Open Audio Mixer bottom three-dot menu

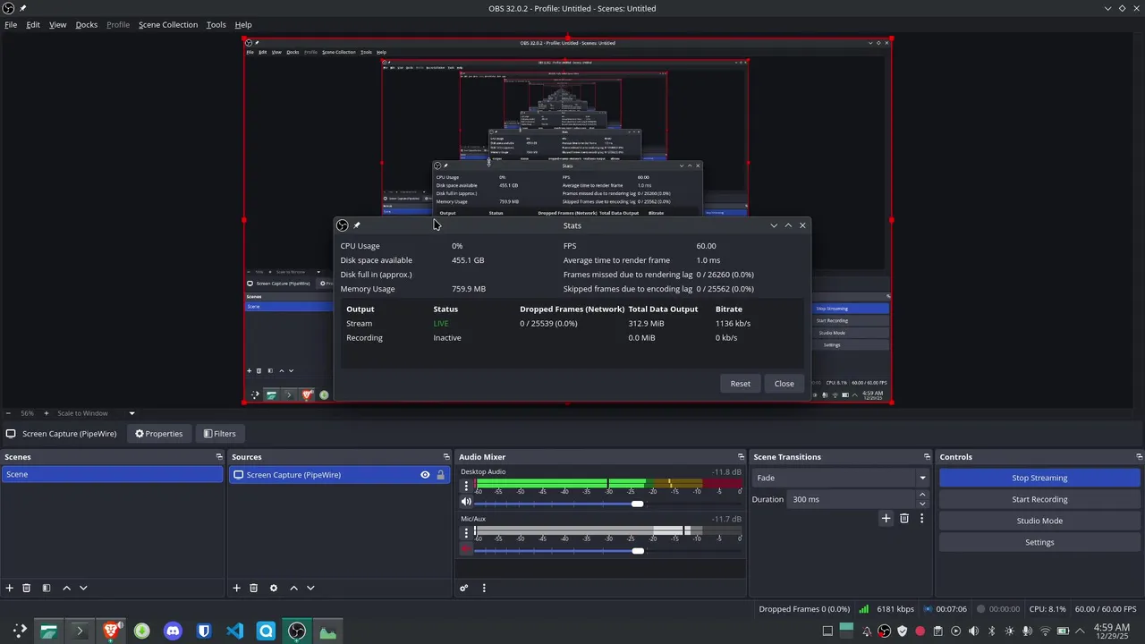click(484, 588)
